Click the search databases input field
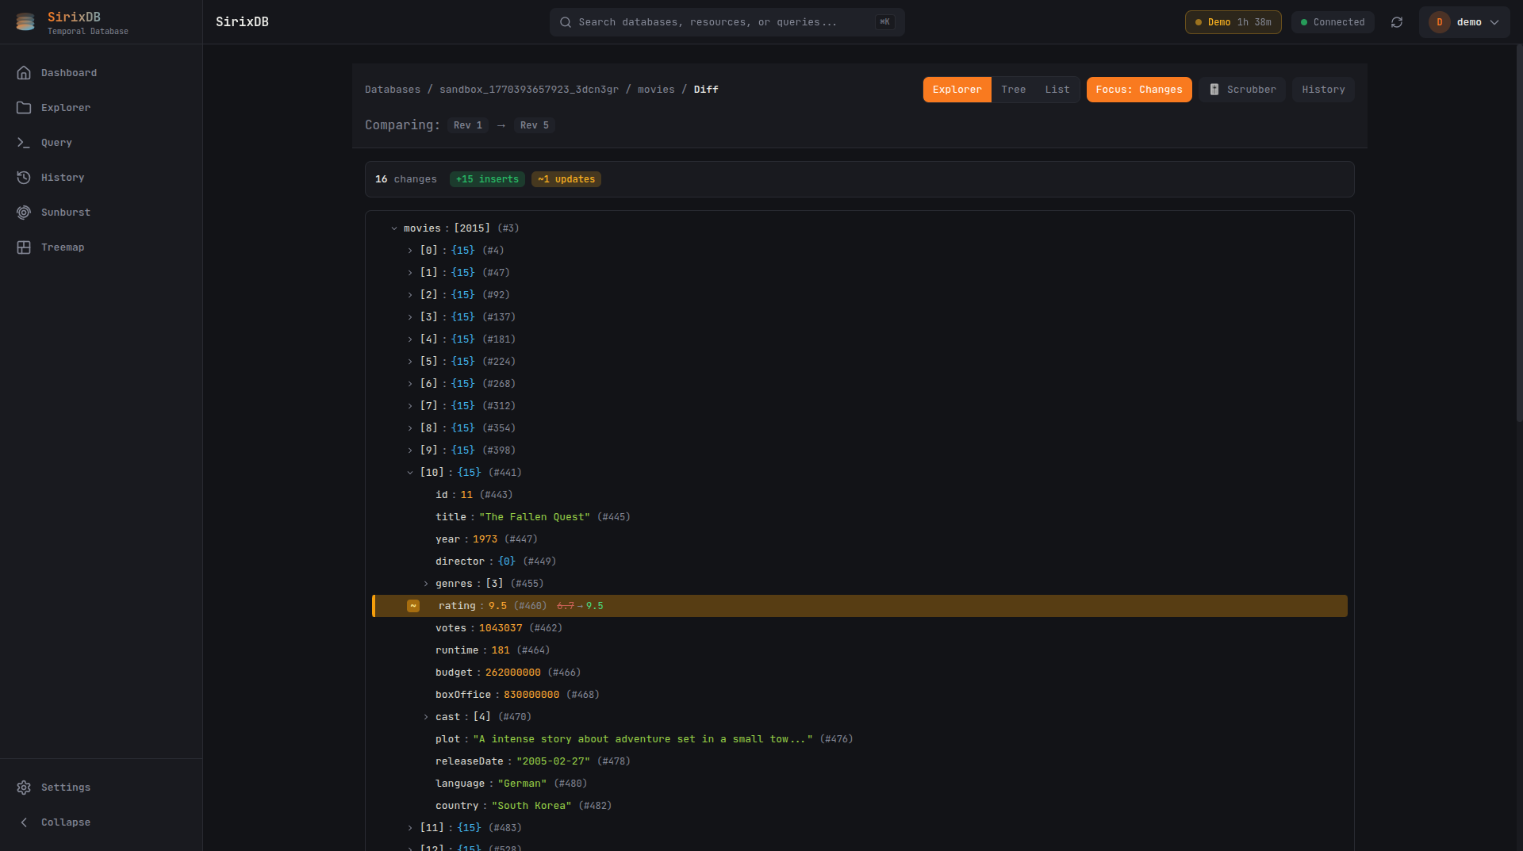This screenshot has width=1523, height=851. [726, 21]
